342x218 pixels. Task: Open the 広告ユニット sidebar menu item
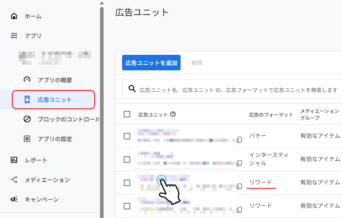click(54, 100)
